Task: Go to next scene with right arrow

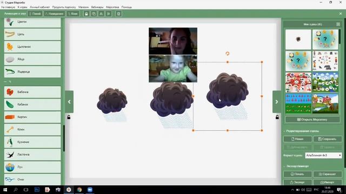Action: (277, 102)
